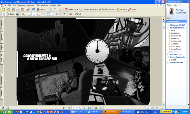Select contact KevMatchstick in Trillian
Viewport: 190px width, 114px height.
[x=177, y=41]
